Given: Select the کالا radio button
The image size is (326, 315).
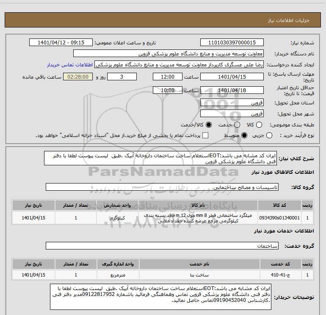Looking at the screenshot, I should tap(259, 125).
